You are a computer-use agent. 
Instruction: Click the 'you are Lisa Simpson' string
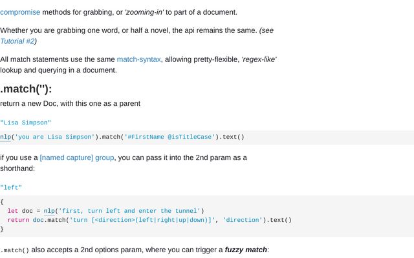(x=54, y=137)
